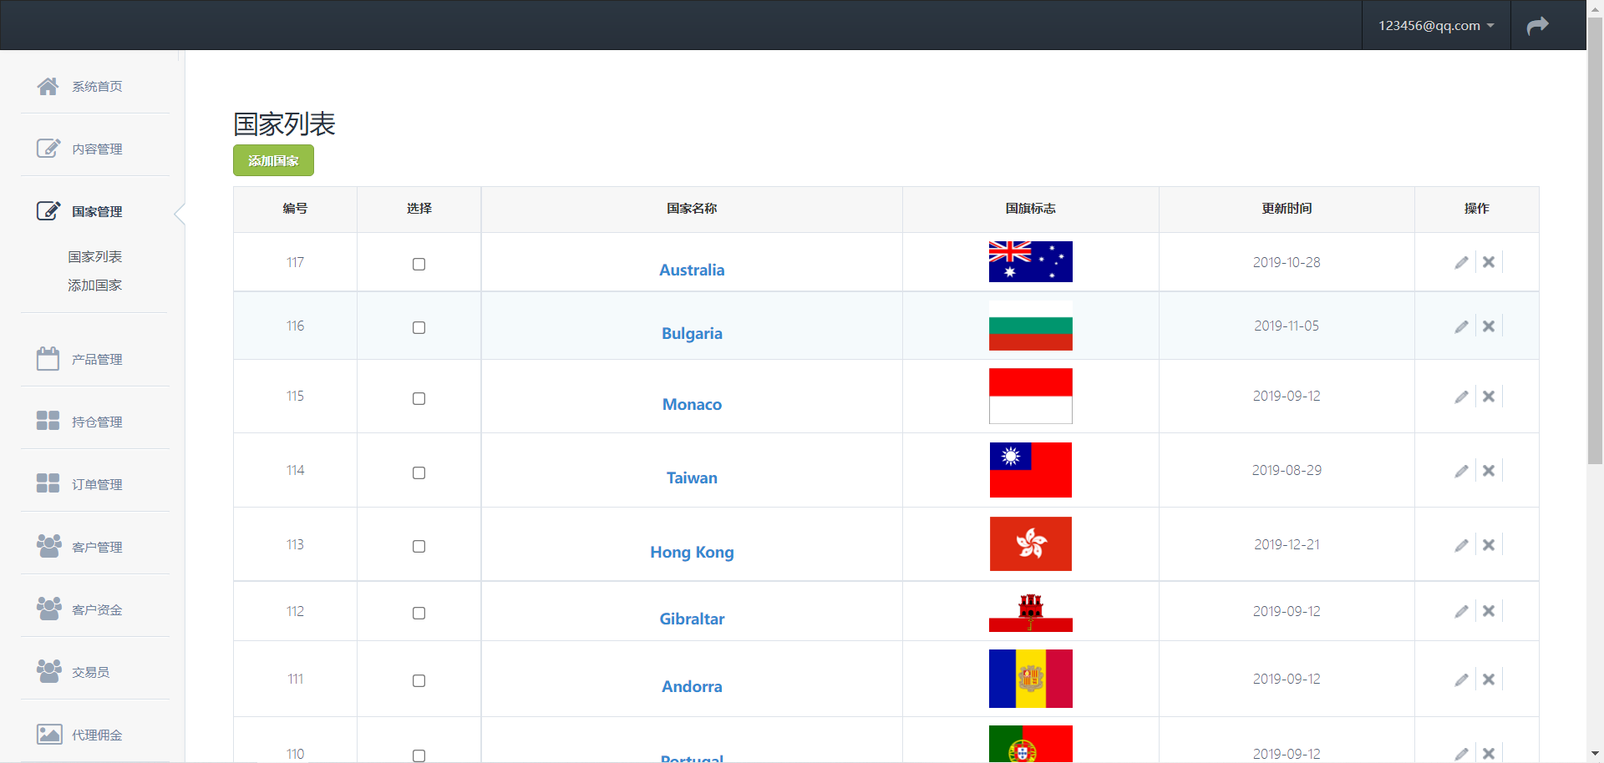Image resolution: width=1604 pixels, height=763 pixels.
Task: Click the page vertical scrollbar thumb
Action: 1595,242
